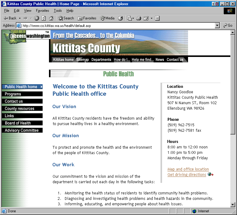Open the Map and office location link
Viewport: 237px width, 215px height.
[188, 169]
